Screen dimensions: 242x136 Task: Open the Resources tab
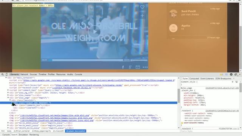(x=61, y=74)
